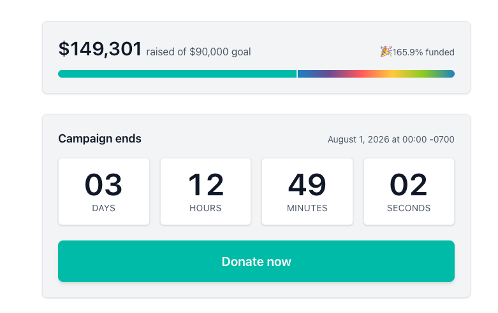The image size is (498, 313).
Task: Click the $149,301 raised amount
Action: 100,49
